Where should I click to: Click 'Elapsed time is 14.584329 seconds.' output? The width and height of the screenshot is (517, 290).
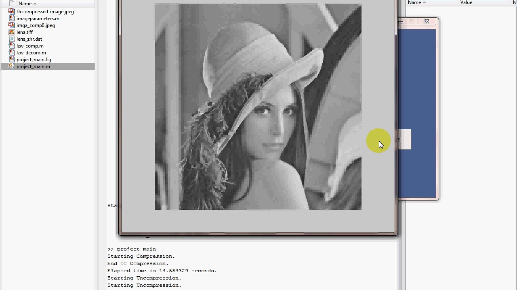(x=162, y=271)
